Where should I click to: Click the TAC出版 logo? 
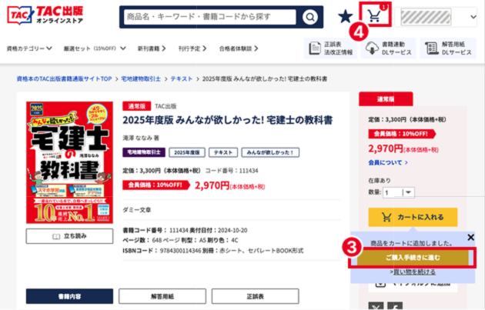(45, 15)
